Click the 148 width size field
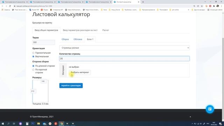Viewport: 224px width, 126px height. click(x=43, y=81)
